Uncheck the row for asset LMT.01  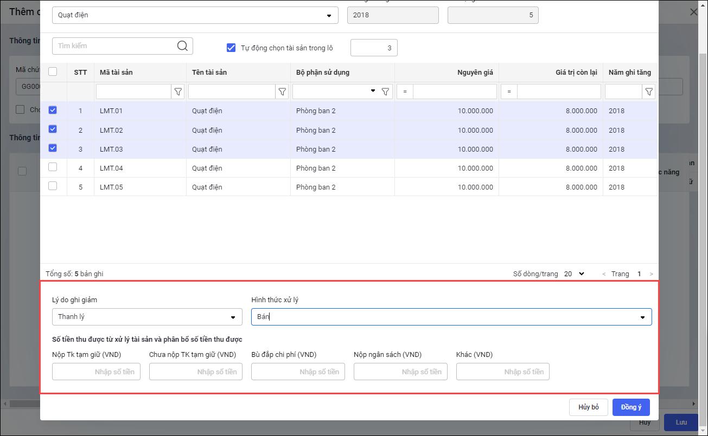point(53,110)
